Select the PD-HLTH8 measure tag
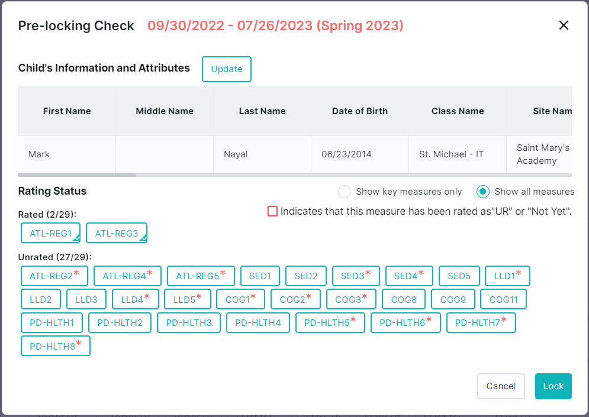This screenshot has height=417, width=589. click(55, 346)
